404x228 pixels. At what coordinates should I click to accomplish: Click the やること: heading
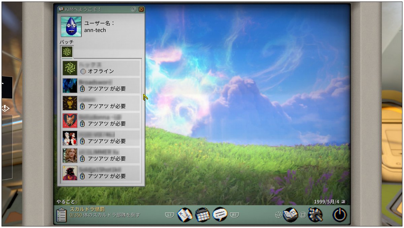coord(67,202)
